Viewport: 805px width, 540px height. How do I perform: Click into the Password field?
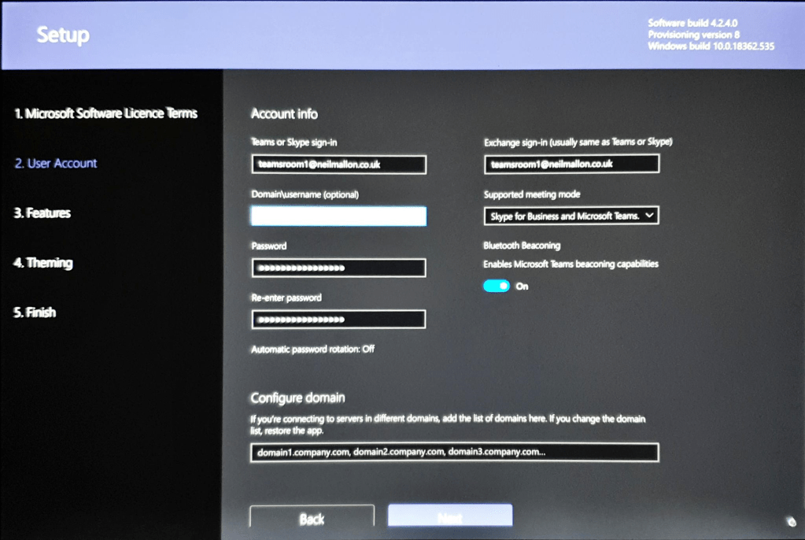338,268
